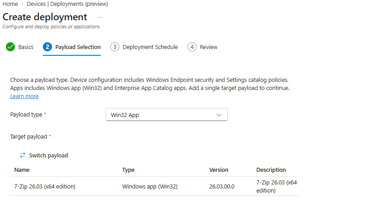Click the Name column header

tap(22, 170)
